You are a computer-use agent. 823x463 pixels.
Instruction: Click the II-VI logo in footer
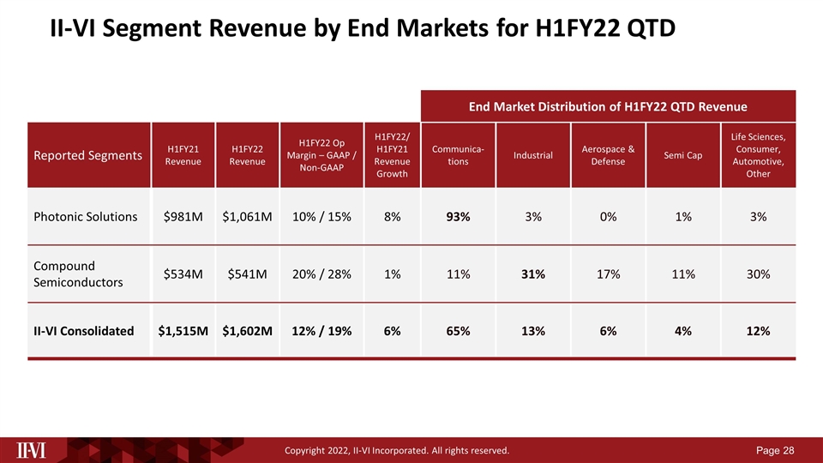33,449
